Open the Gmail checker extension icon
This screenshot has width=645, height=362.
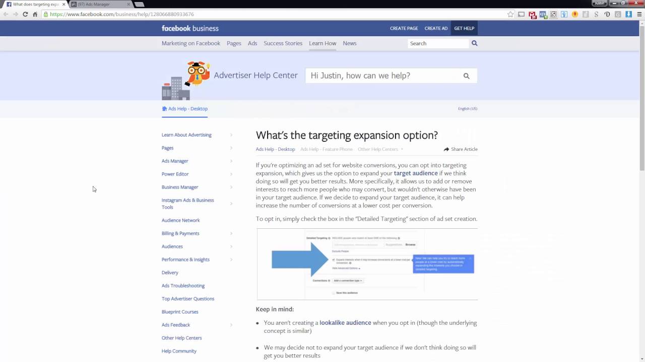(x=532, y=15)
